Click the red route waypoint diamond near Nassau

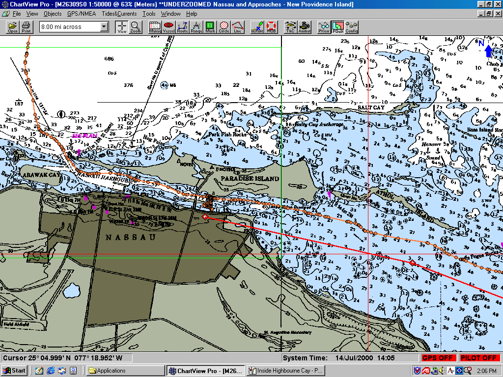[205, 216]
